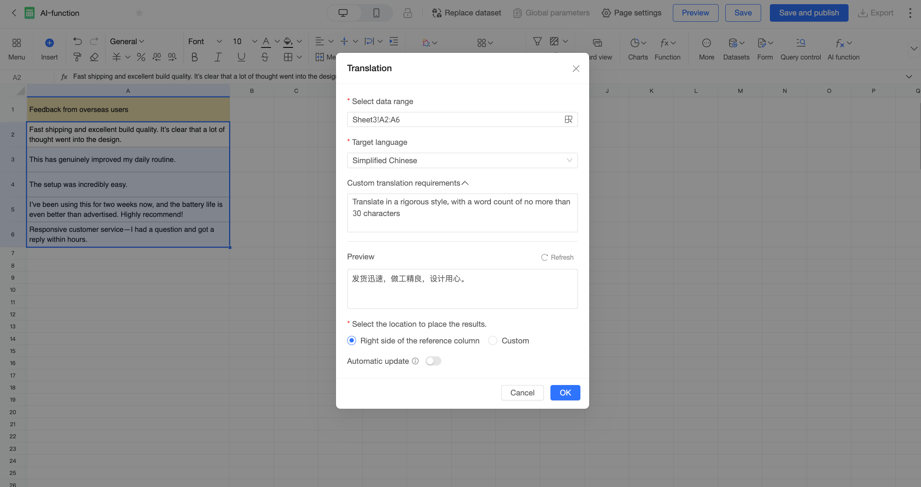Select the Custom location radio button

point(493,340)
